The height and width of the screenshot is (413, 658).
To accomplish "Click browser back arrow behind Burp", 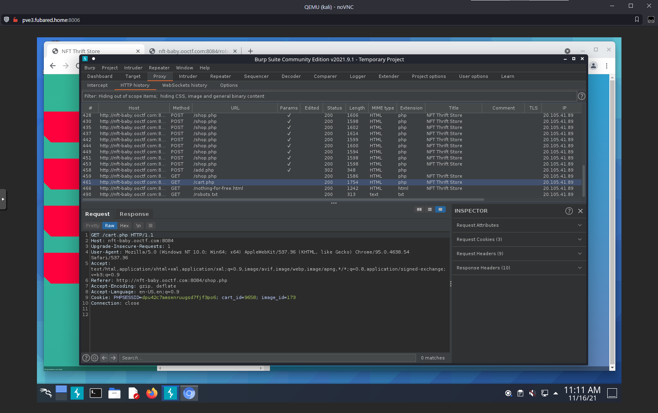I will click(53, 66).
